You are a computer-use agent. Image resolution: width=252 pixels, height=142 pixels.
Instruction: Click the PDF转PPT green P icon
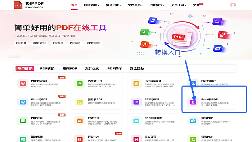80,83
